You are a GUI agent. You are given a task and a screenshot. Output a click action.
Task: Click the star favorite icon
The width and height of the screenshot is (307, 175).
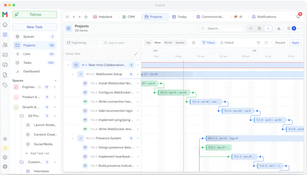coord(86,17)
